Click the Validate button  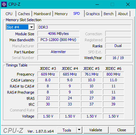pyautogui.click(x=96, y=130)
